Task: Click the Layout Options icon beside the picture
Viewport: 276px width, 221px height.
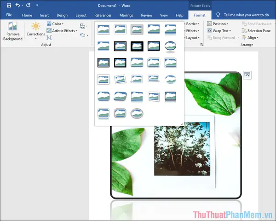Action: [247, 75]
